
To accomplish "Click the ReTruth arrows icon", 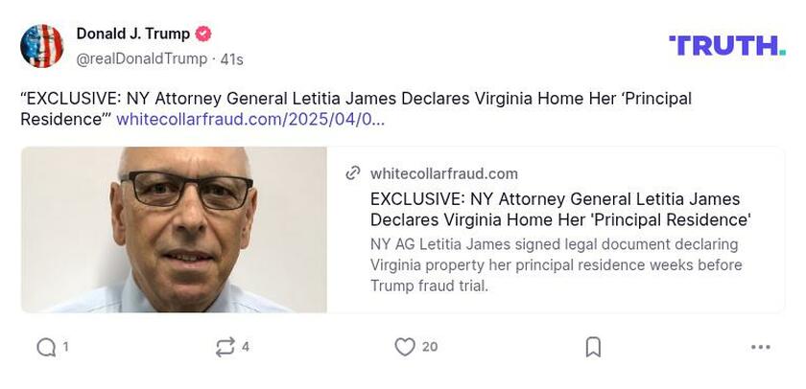I will [225, 347].
